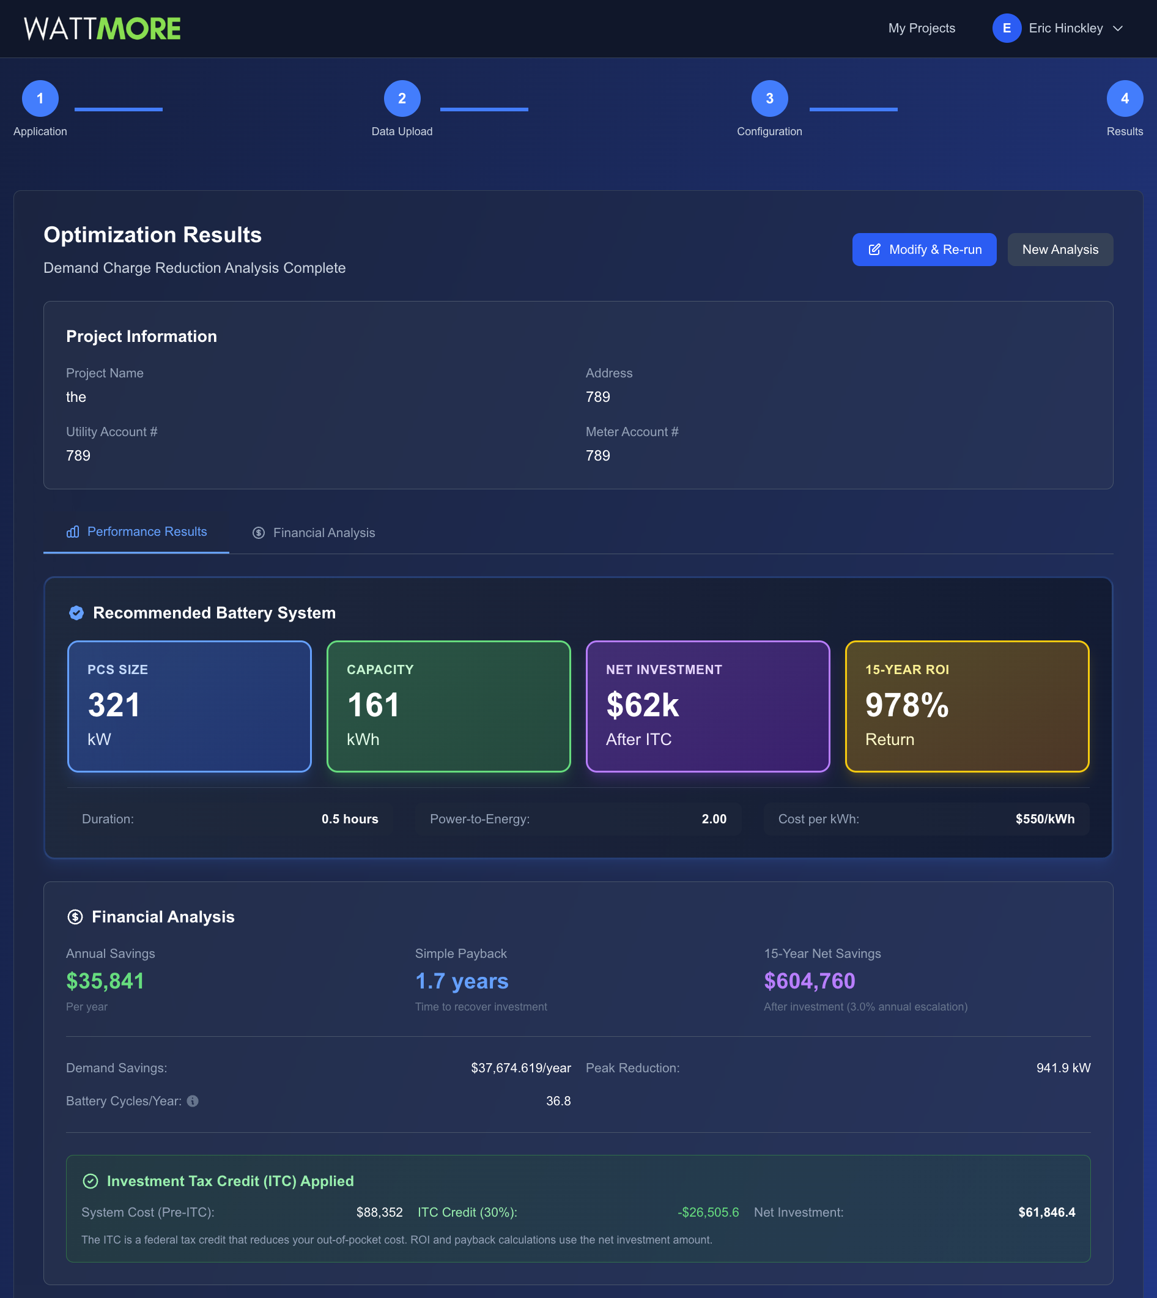1157x1298 pixels.
Task: Click step 4 Results circle
Action: (x=1124, y=98)
